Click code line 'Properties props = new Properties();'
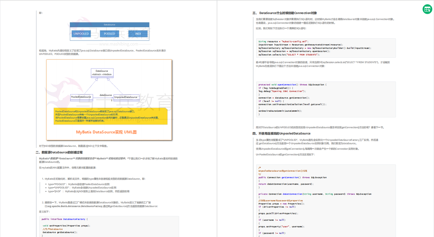This screenshot has height=237, width=434. tap(281, 204)
